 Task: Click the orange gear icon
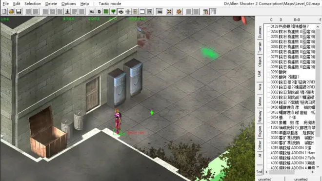tap(179, 12)
